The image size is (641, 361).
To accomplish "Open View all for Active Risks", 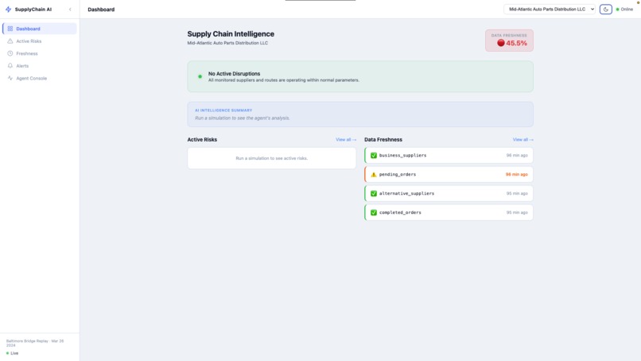I will coord(346,139).
